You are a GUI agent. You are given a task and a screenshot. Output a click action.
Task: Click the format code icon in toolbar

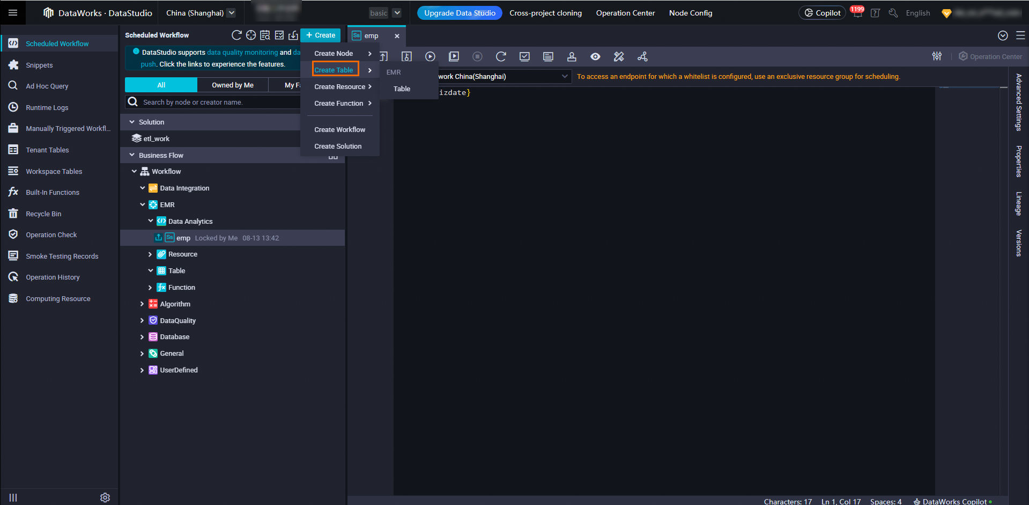click(548, 56)
